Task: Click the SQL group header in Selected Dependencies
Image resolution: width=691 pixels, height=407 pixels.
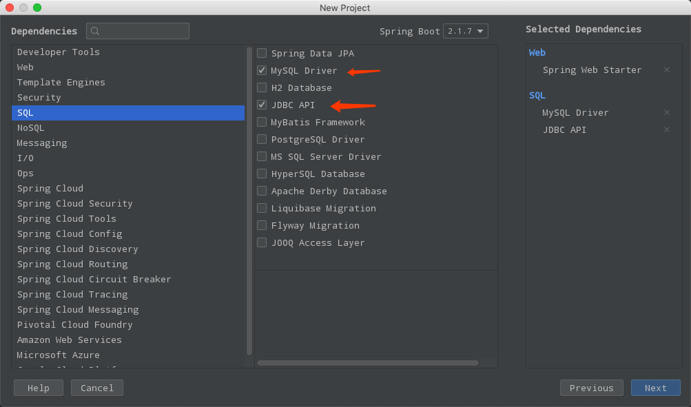Action: point(537,95)
